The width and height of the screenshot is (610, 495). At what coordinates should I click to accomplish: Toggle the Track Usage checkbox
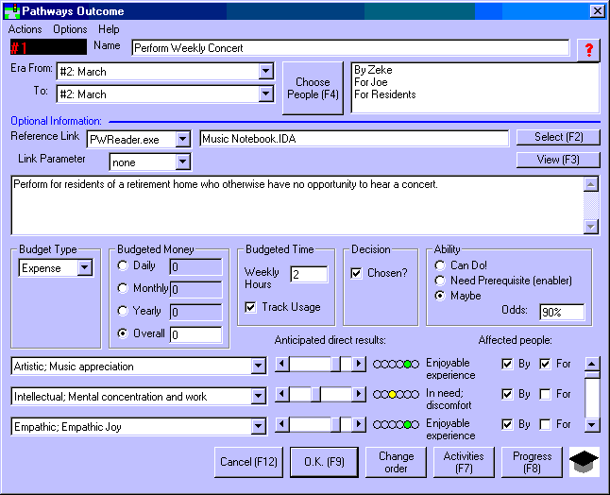pyautogui.click(x=250, y=307)
